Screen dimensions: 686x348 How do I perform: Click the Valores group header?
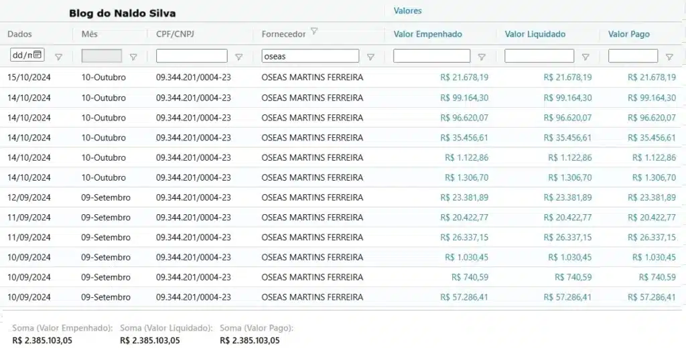pyautogui.click(x=407, y=11)
